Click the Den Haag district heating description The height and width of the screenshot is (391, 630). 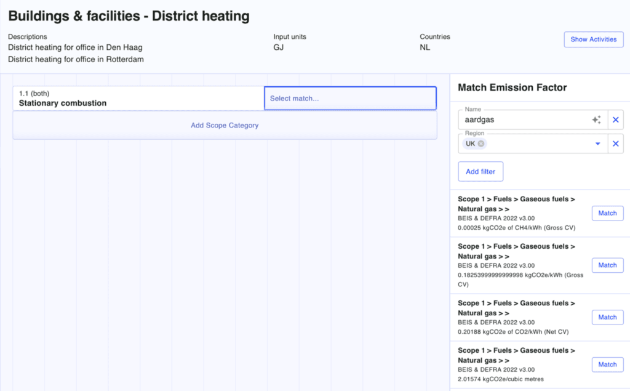pos(75,47)
